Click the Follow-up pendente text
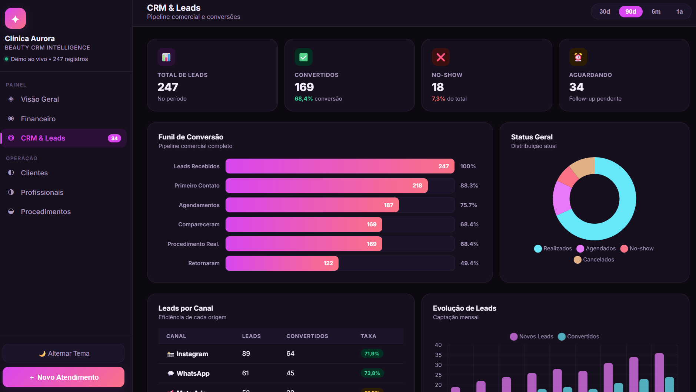Image resolution: width=696 pixels, height=392 pixels. click(595, 99)
